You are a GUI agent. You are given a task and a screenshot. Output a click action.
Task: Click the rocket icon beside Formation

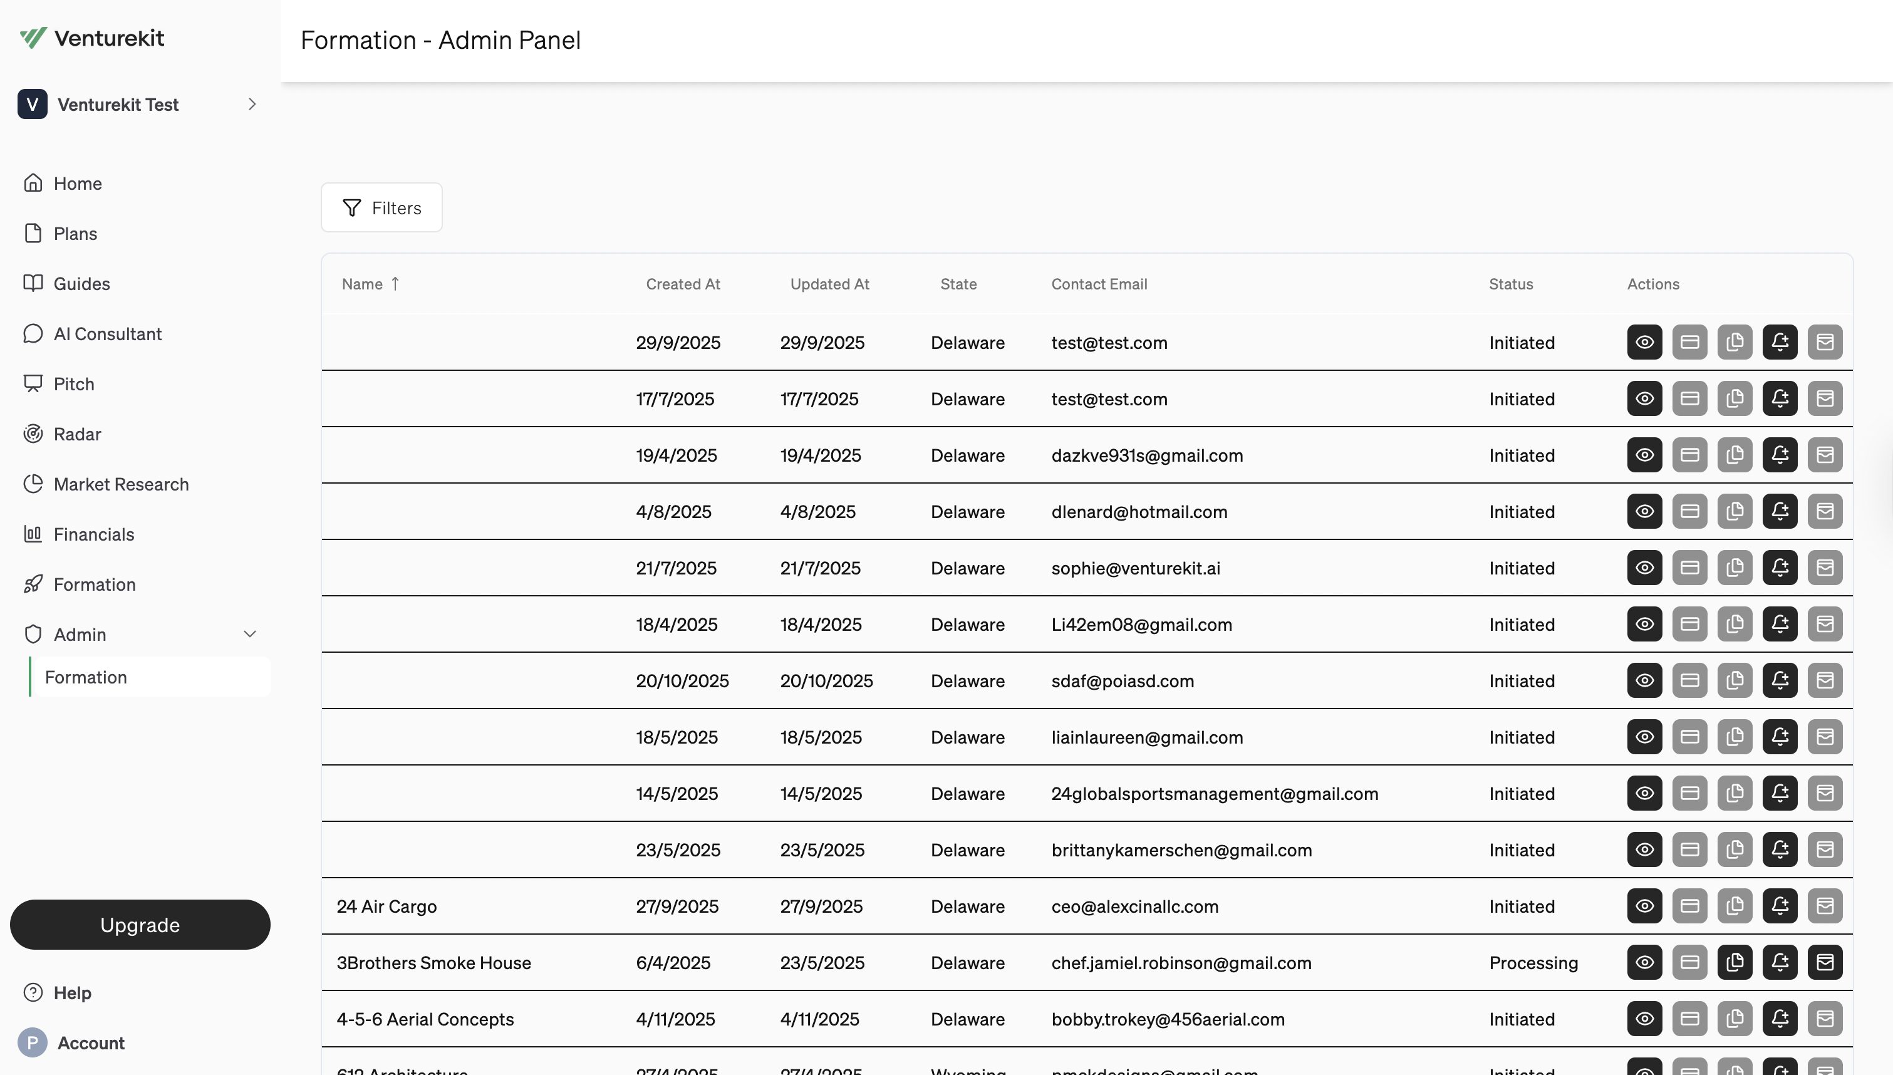(x=33, y=584)
